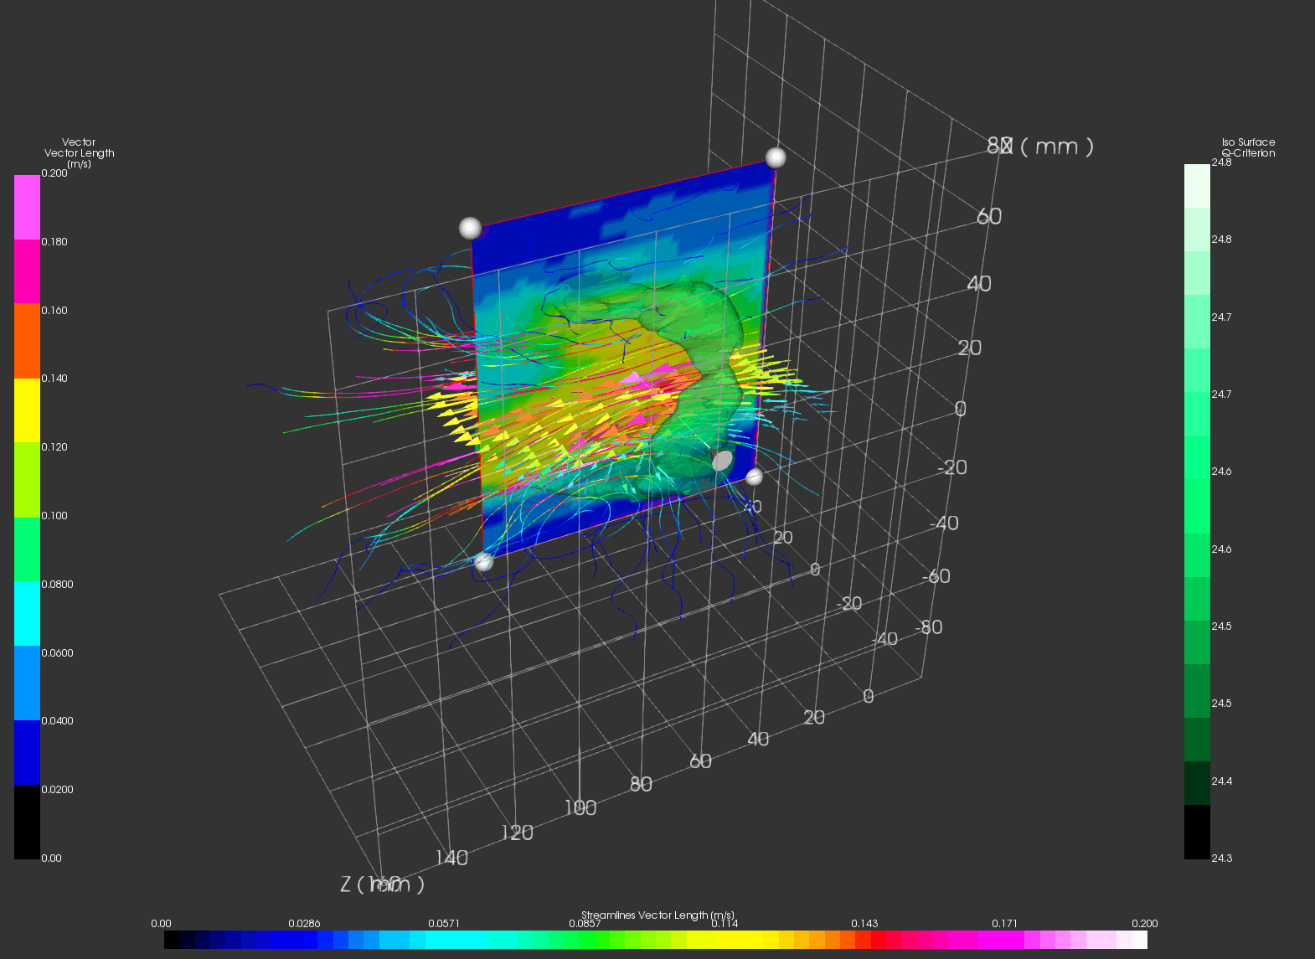The width and height of the screenshot is (1315, 959).
Task: Click the gray oval handle on the slice plane
Action: click(x=722, y=460)
